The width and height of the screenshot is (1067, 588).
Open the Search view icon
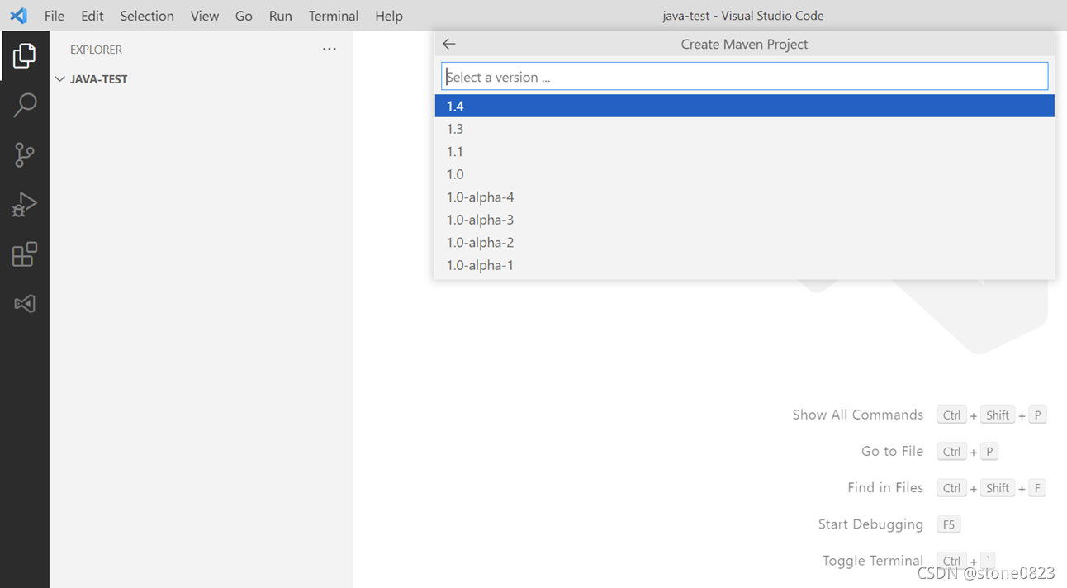click(x=25, y=105)
